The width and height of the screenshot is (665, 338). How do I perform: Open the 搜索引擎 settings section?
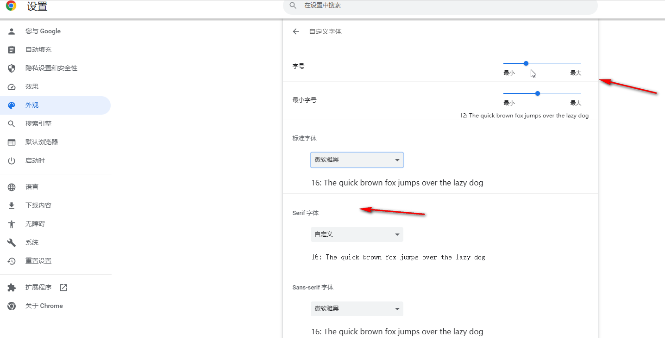click(x=56, y=124)
